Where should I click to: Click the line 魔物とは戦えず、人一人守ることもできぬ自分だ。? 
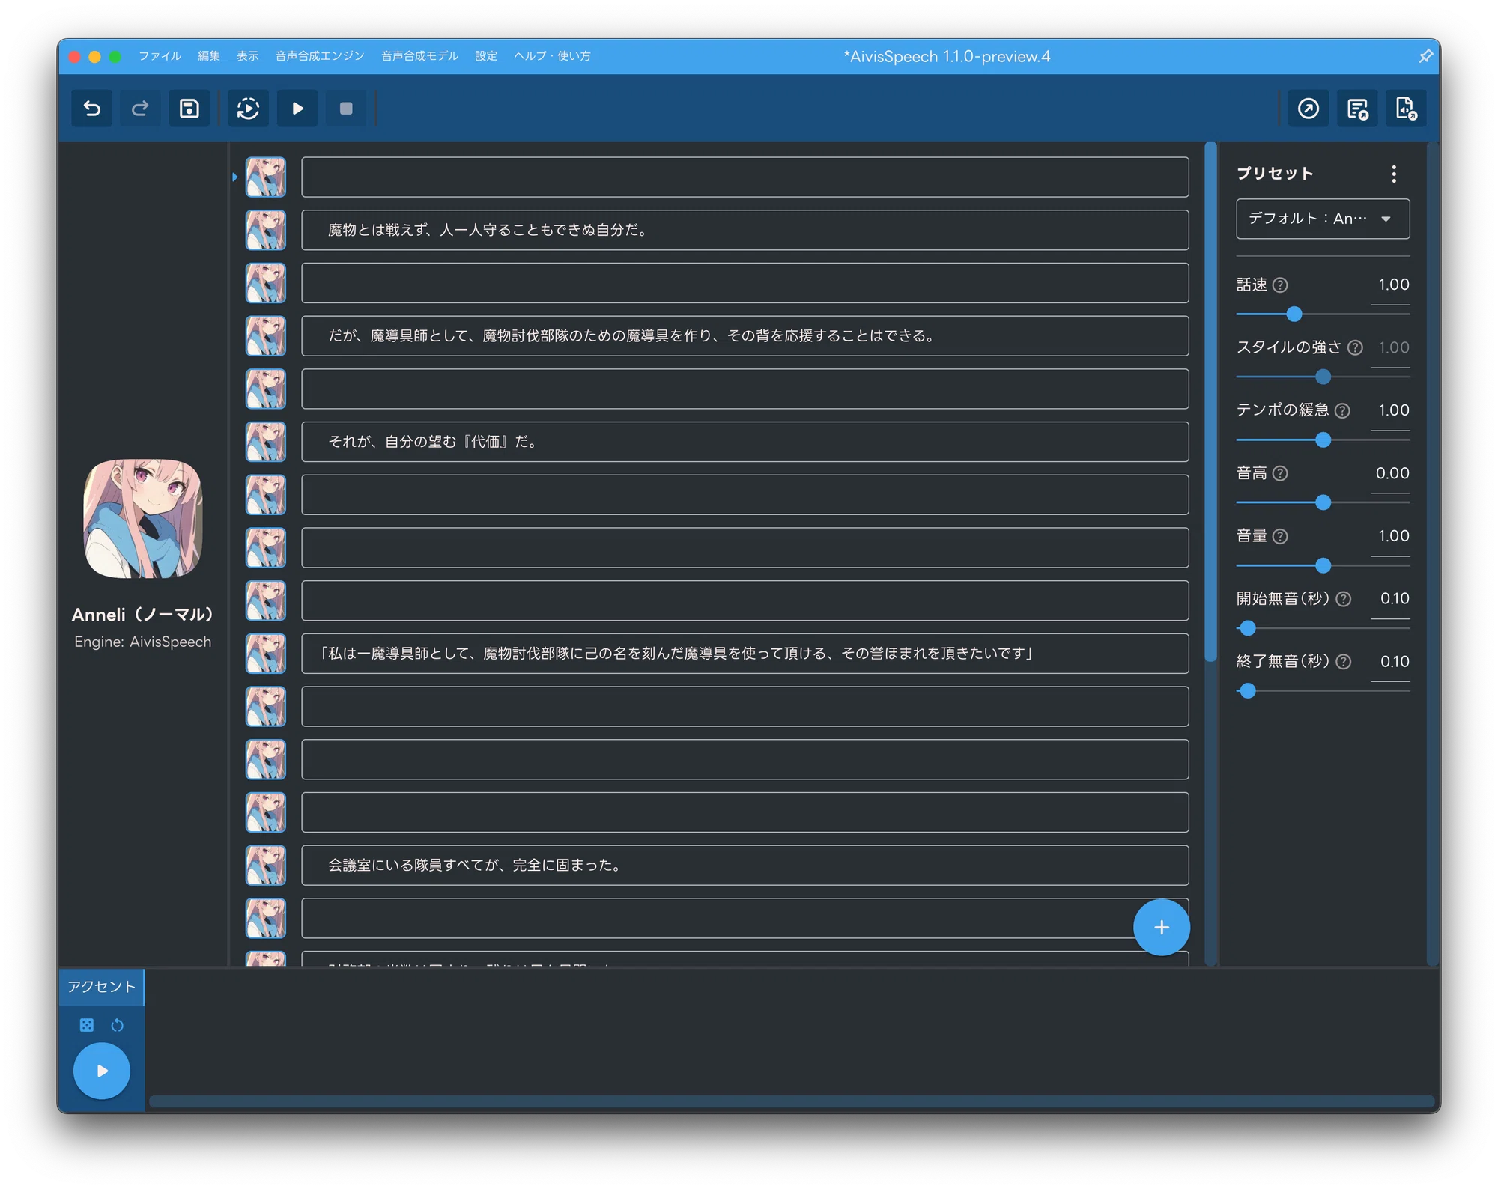745,230
